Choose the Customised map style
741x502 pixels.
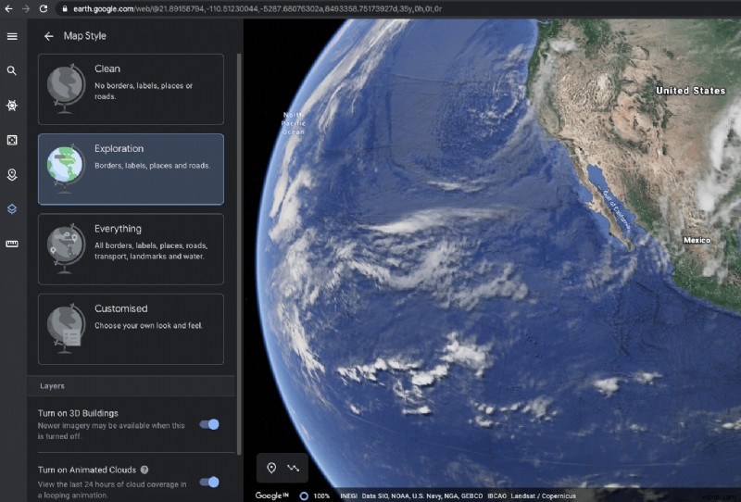(x=131, y=329)
